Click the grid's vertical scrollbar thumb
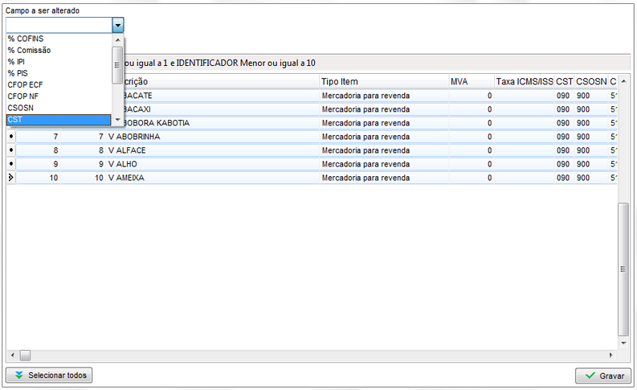This screenshot has height=390, width=637. coord(623,269)
